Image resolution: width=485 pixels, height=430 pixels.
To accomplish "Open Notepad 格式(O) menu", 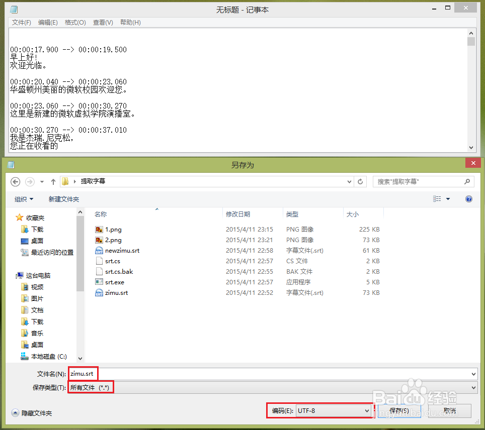I will 75,22.
